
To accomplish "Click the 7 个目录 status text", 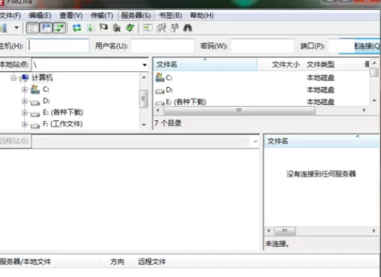I will click(168, 123).
